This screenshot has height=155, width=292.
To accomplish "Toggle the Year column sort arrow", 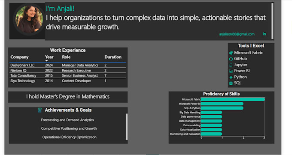I will 46,61.
